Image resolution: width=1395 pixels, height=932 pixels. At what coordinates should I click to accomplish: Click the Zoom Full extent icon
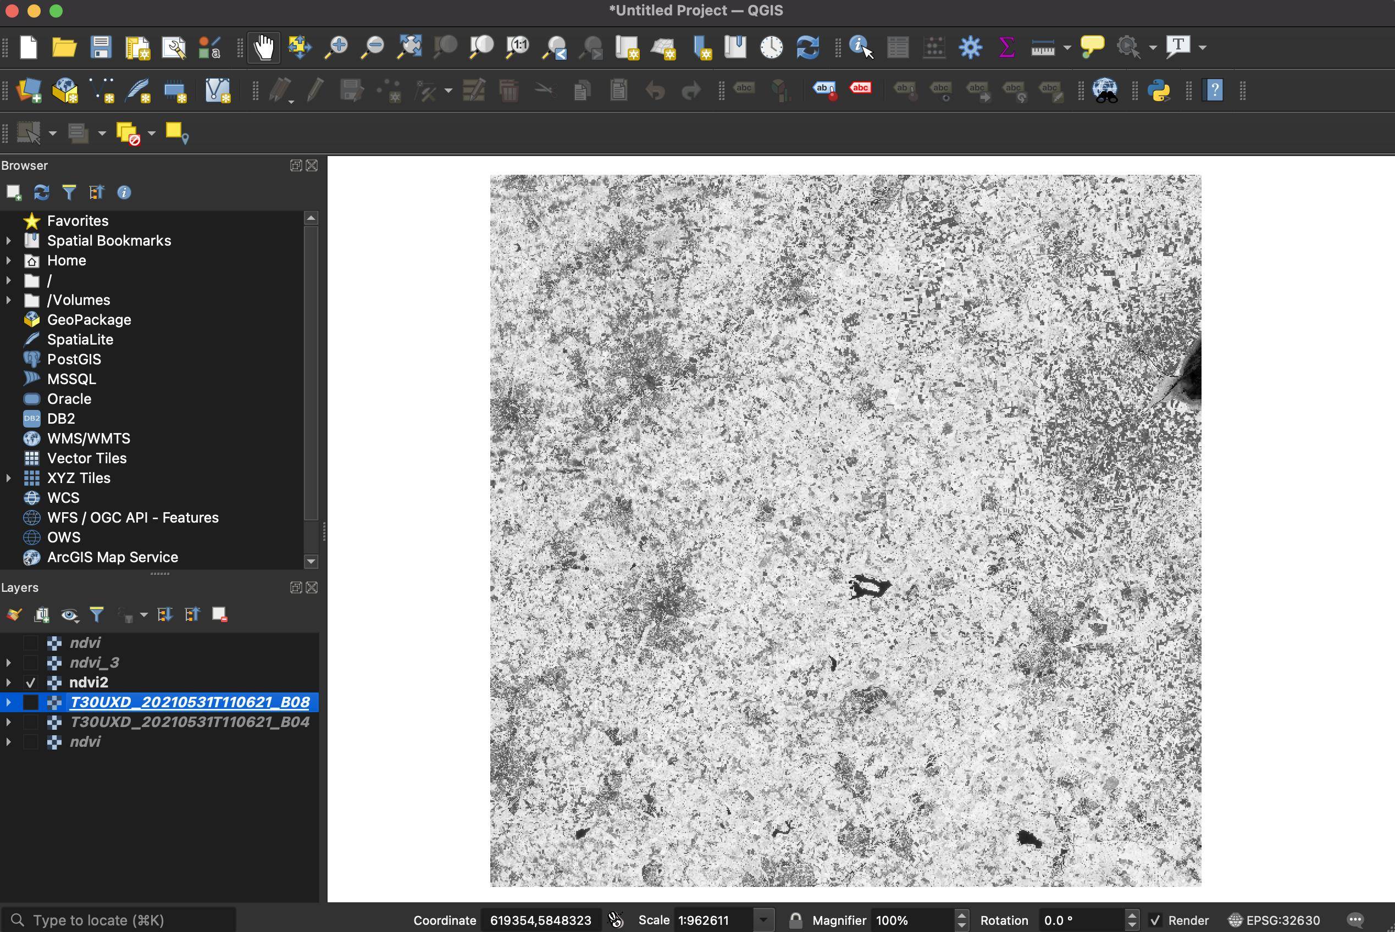pos(409,47)
